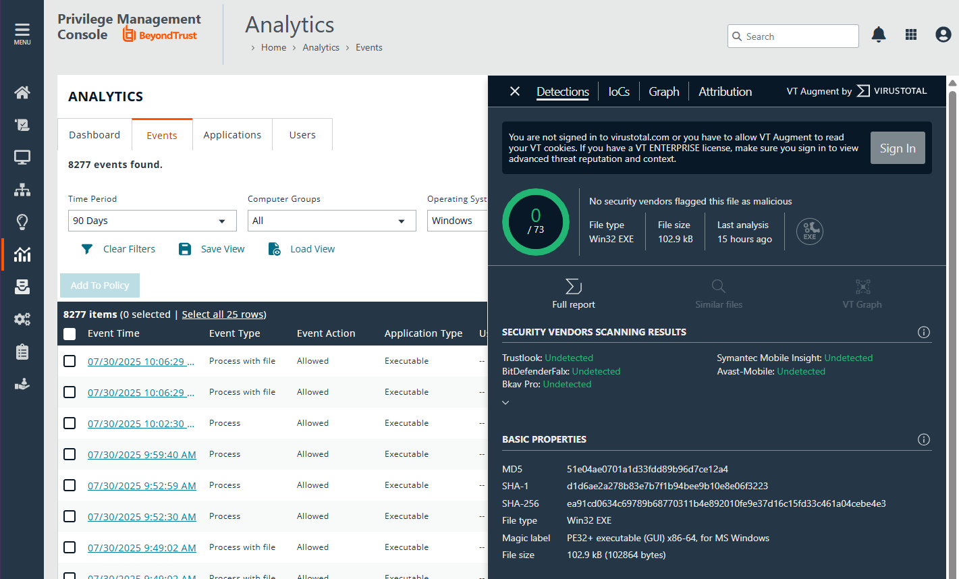Open the Computers monitor sidebar icon
959x579 pixels.
click(22, 157)
